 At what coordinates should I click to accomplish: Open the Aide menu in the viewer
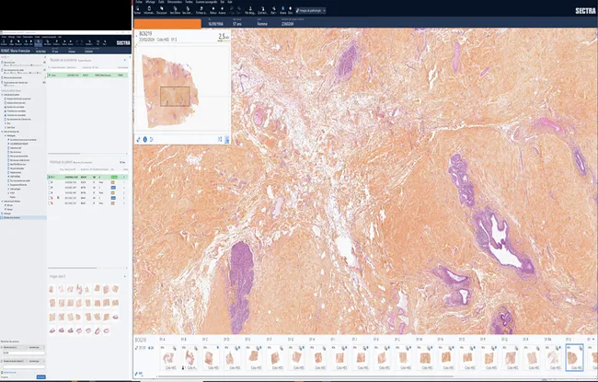coord(230,2)
